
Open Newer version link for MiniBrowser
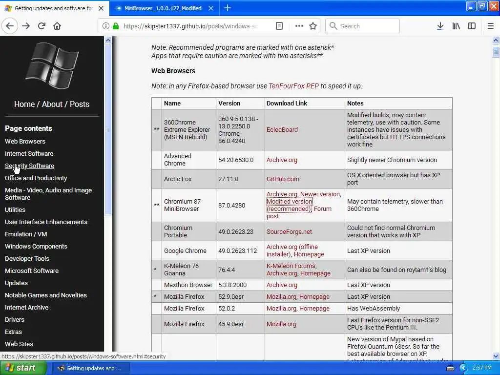click(320, 194)
